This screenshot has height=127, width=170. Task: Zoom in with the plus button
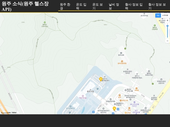(167, 20)
